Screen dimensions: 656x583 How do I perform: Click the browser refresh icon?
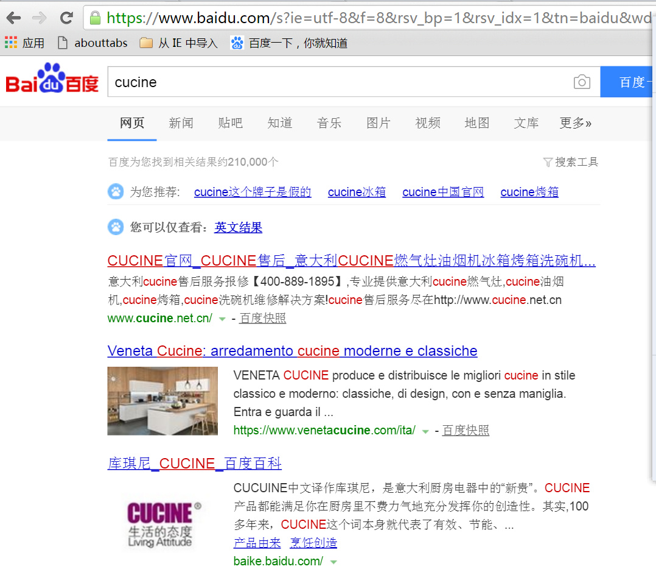(66, 18)
